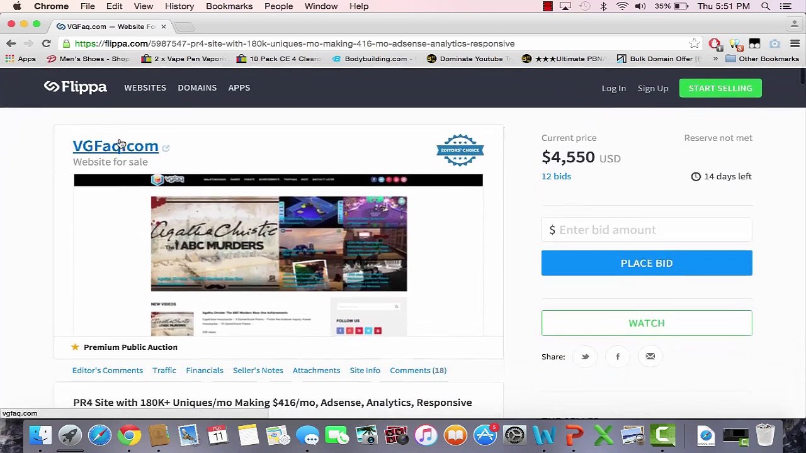This screenshot has width=806, height=453.
Task: Open the volume control in menu bar
Action: 640,6
